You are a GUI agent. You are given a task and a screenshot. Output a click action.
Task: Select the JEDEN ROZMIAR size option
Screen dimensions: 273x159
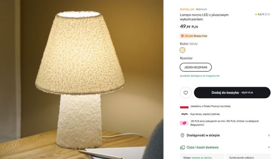(x=196, y=67)
